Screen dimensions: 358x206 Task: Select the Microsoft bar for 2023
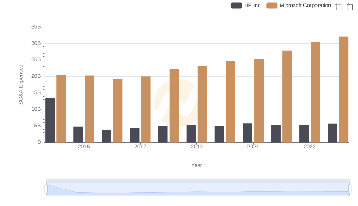point(315,92)
